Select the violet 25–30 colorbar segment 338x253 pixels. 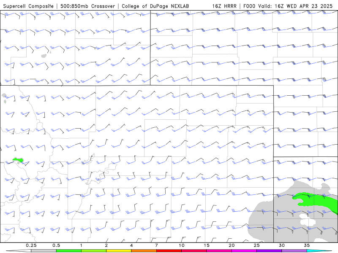point(269,251)
